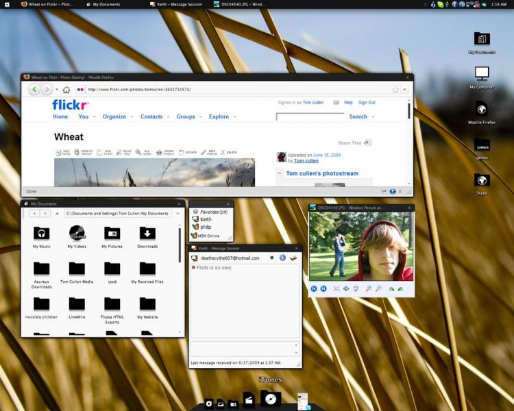This screenshot has height=411, width=514.
Task: Expand Explore dropdown arrow on Flickr
Action: coord(234,116)
